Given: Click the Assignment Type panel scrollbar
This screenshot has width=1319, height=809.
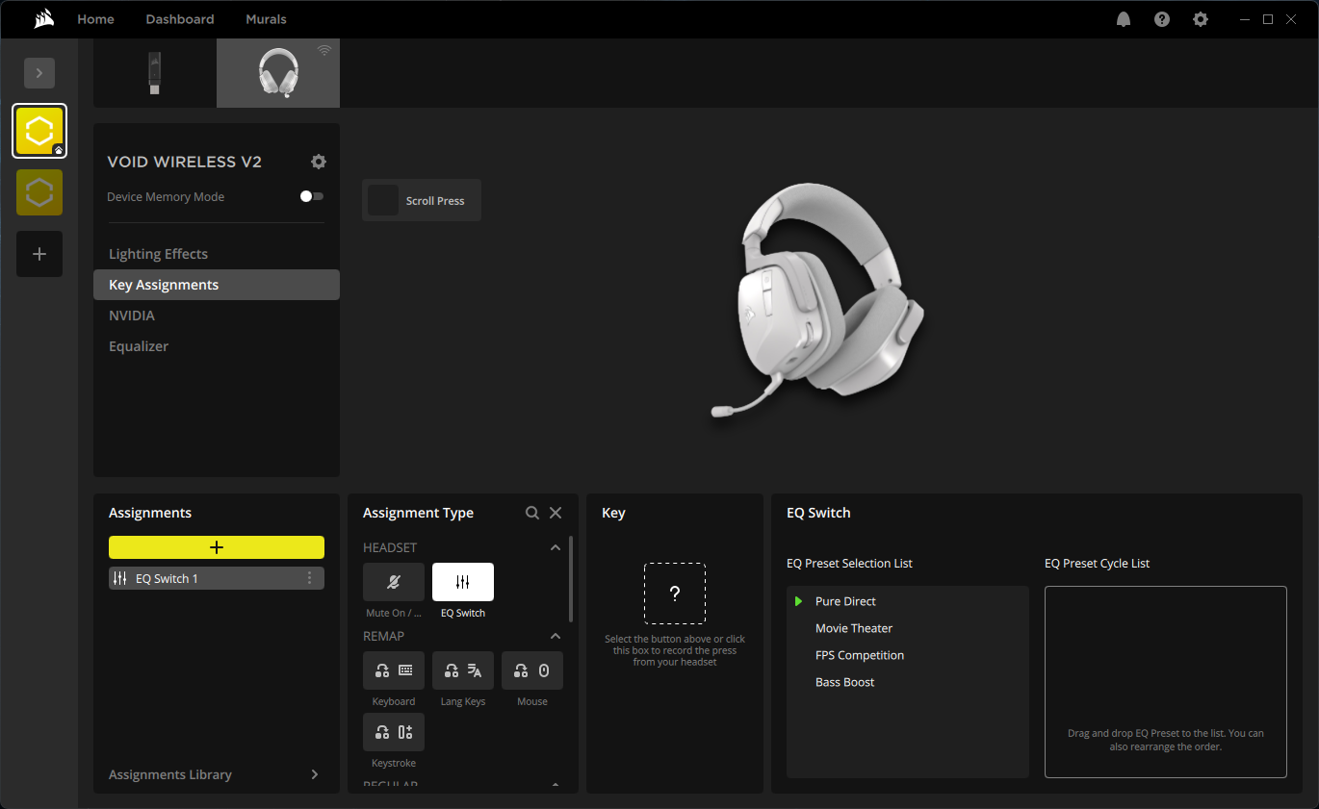Looking at the screenshot, I should [572, 579].
